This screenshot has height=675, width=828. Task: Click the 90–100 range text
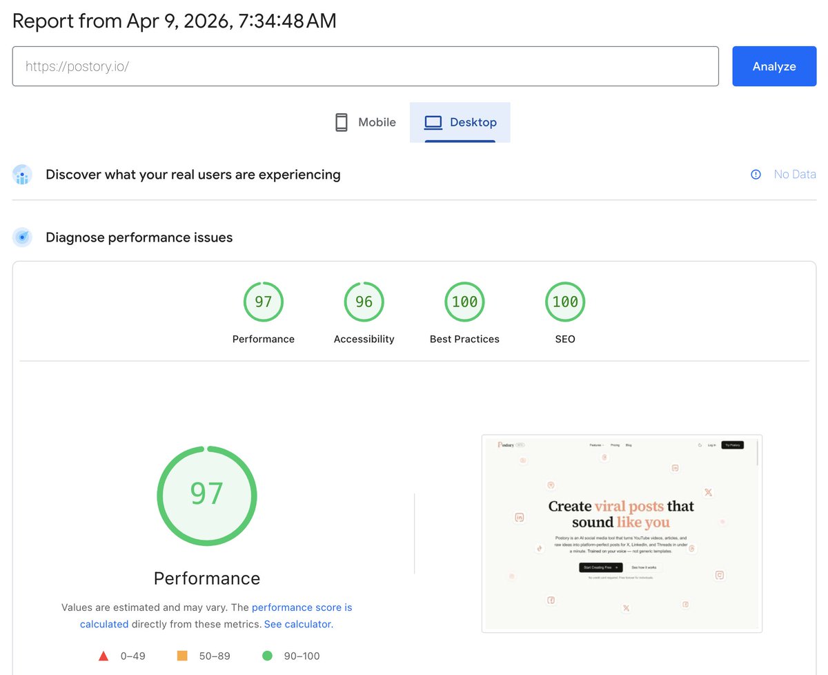[302, 656]
